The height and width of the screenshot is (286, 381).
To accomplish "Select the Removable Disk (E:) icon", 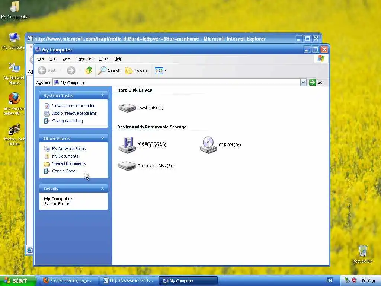I will (x=127, y=166).
